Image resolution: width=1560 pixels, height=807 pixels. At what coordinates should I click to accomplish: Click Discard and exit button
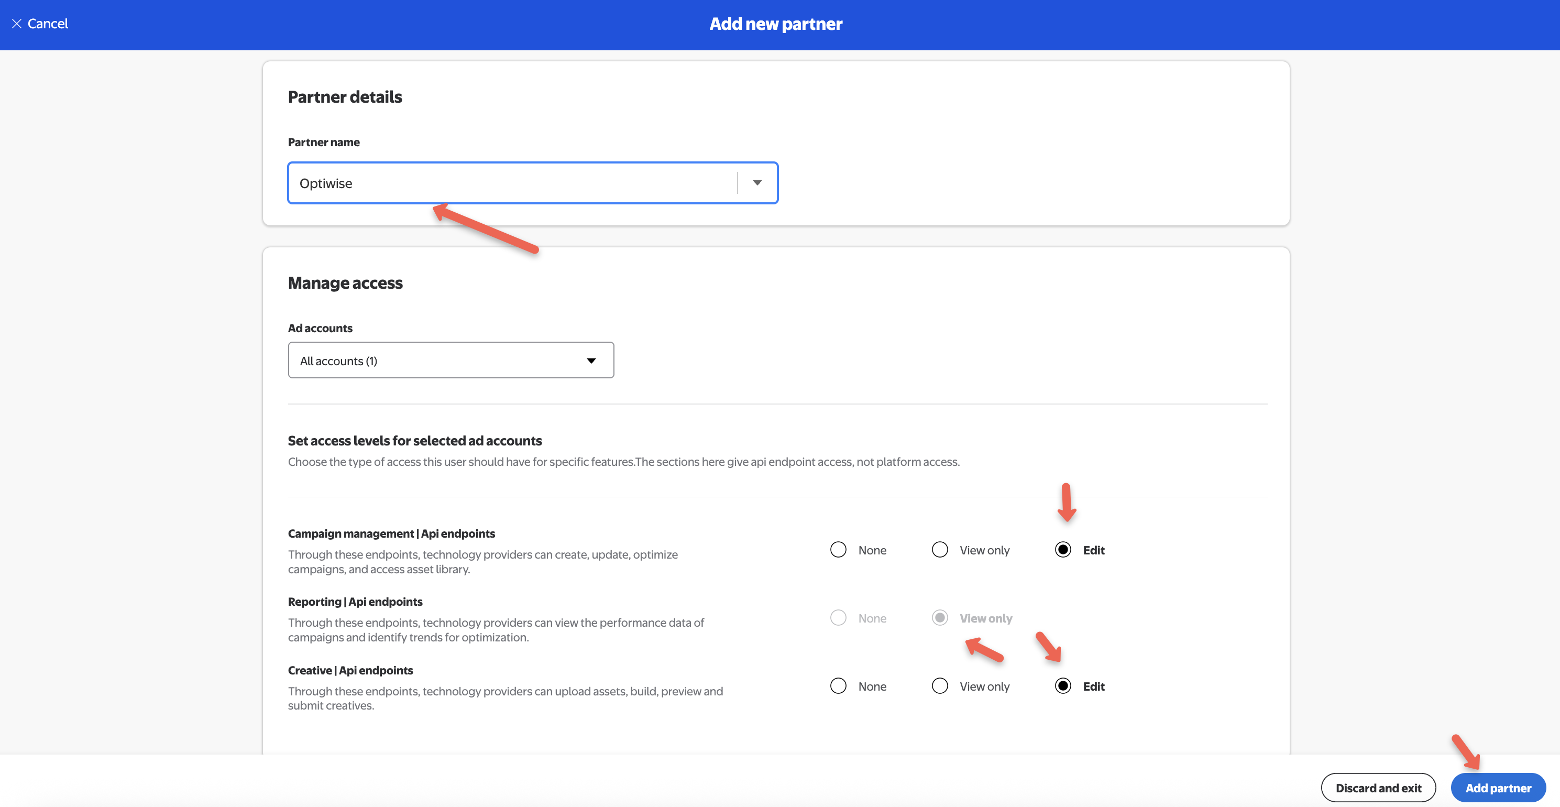tap(1378, 788)
